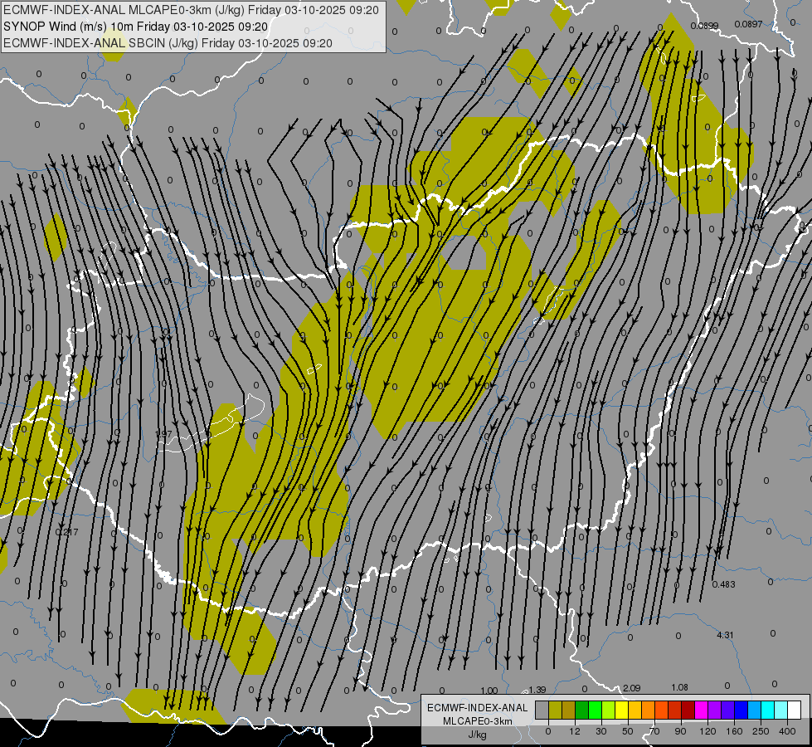Click the '0.0899' value on the map
The width and height of the screenshot is (812, 747).
coord(704,26)
